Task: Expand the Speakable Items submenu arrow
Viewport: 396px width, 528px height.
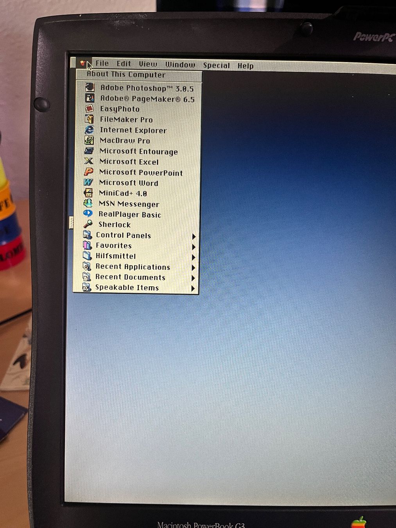Action: click(x=193, y=288)
